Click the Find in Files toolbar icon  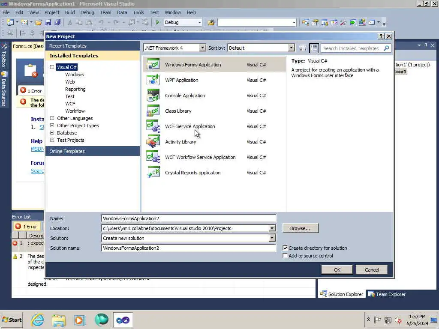click(x=211, y=22)
